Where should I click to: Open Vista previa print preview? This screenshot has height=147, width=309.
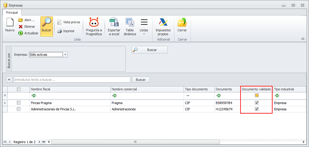click(69, 22)
